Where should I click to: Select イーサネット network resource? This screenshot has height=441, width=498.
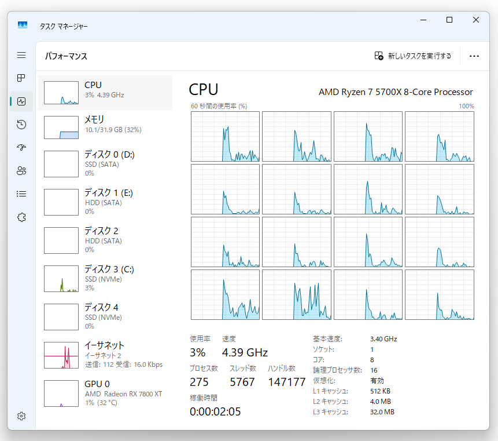105,355
